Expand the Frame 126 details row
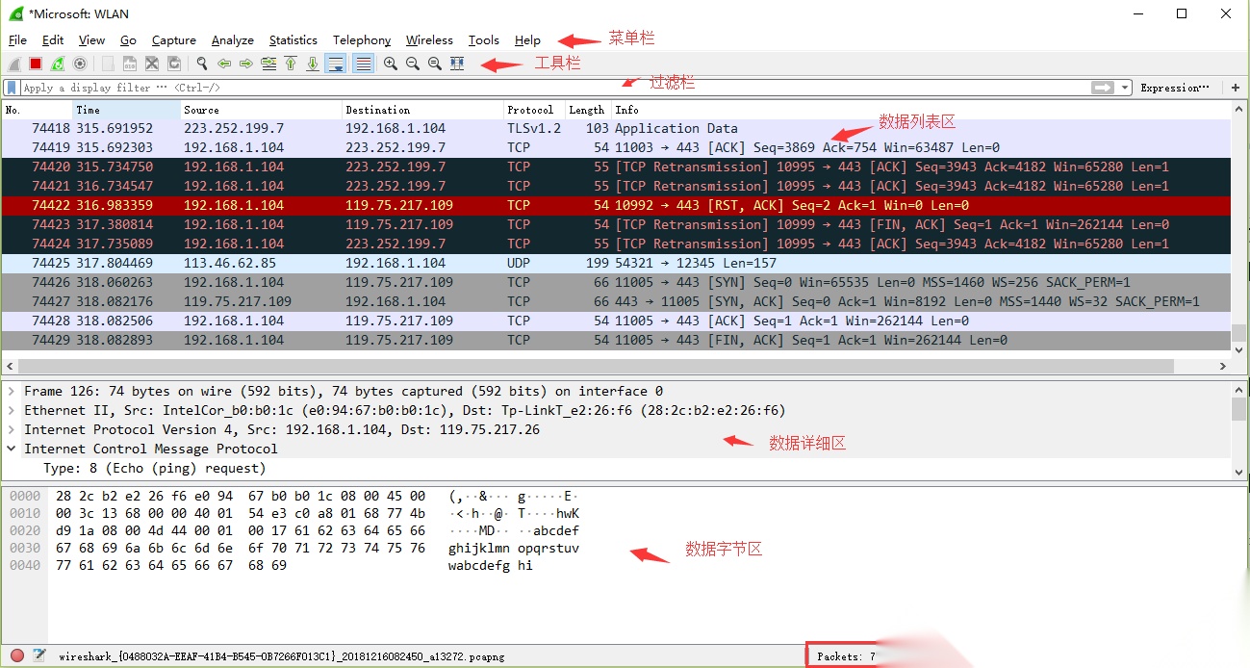The image size is (1250, 668). 11,391
